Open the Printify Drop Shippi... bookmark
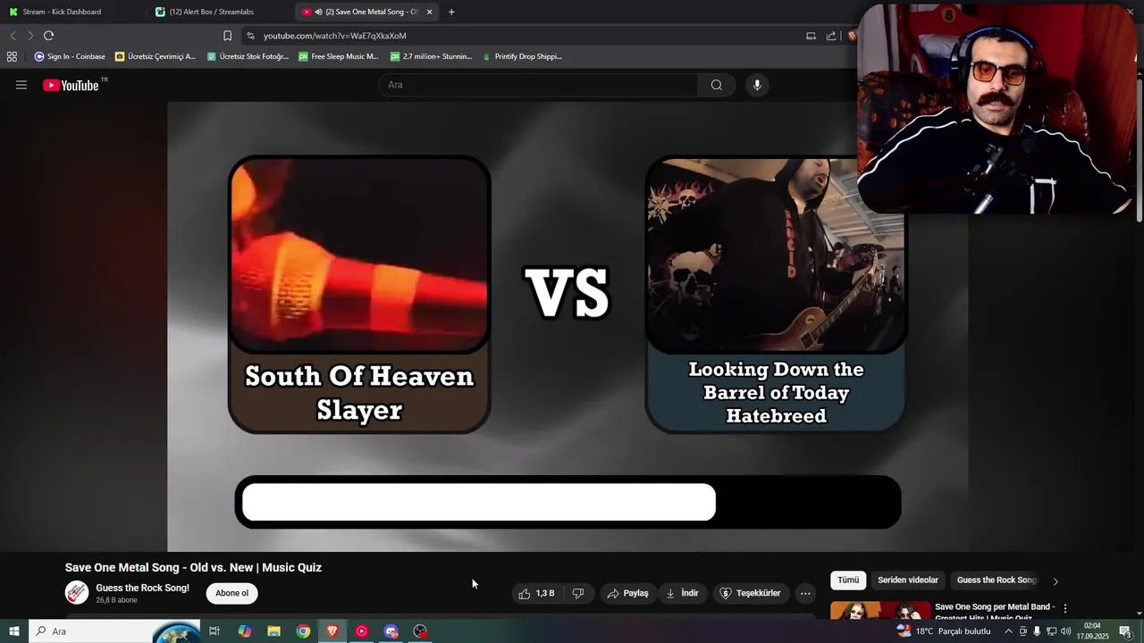 [522, 56]
